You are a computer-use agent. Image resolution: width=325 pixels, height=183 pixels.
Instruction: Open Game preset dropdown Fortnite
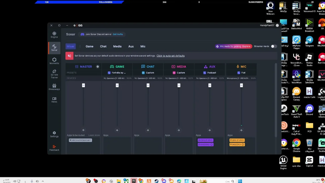pos(117,73)
